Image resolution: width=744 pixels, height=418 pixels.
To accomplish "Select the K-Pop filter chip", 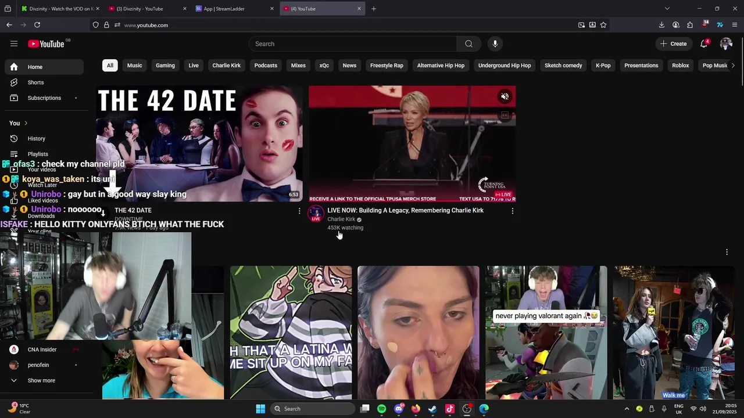I will [x=603, y=65].
